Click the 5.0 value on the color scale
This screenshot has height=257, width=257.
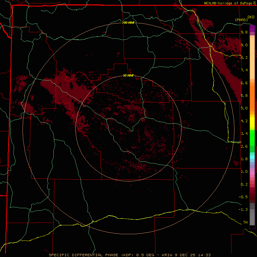tap(244, 108)
